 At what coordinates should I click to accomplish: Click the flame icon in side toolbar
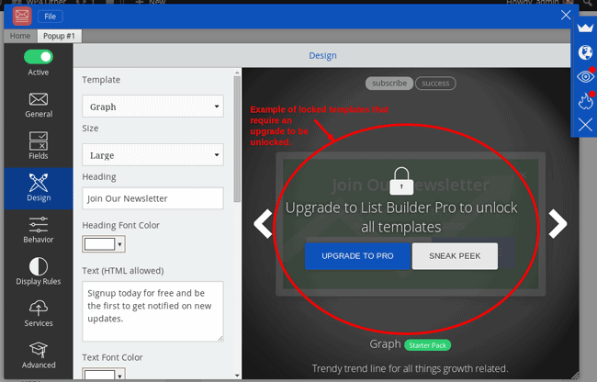[585, 101]
